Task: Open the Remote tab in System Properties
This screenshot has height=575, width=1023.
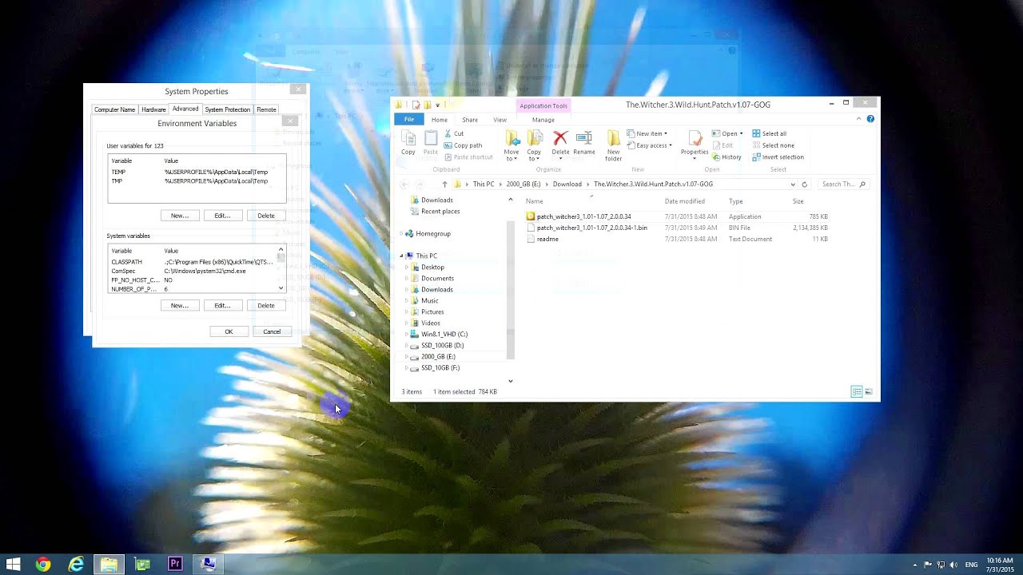Action: (266, 109)
